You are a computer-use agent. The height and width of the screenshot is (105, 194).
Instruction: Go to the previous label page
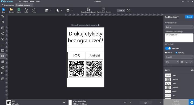pos(131,103)
